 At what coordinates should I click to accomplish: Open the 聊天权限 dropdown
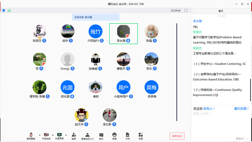pyautogui.click(x=241, y=109)
